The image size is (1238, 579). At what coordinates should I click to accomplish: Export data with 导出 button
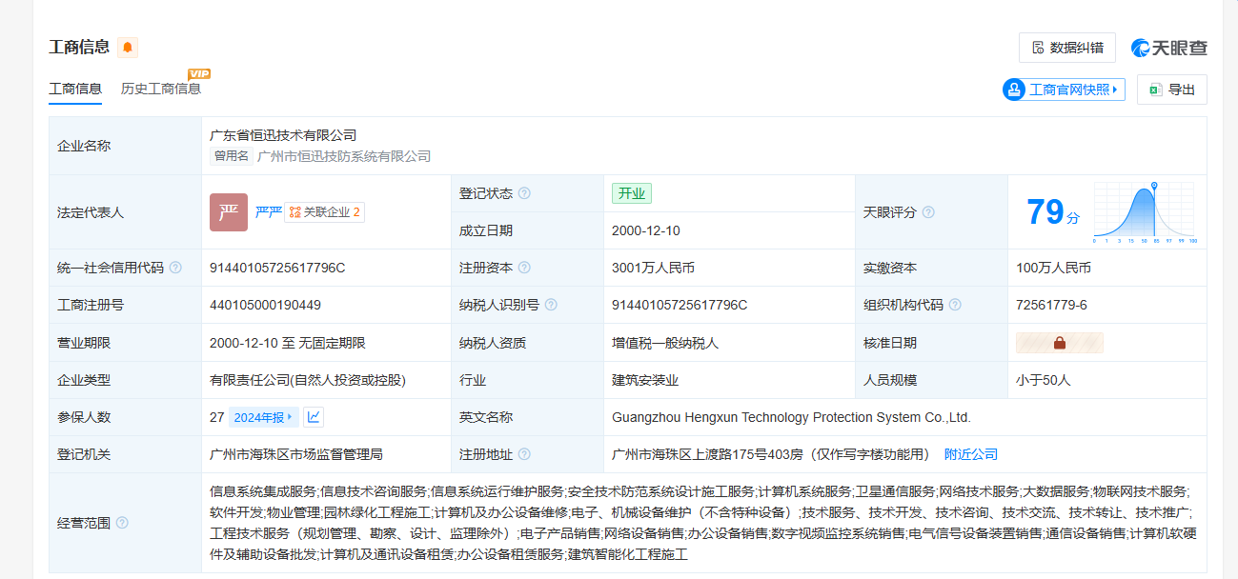pyautogui.click(x=1172, y=90)
